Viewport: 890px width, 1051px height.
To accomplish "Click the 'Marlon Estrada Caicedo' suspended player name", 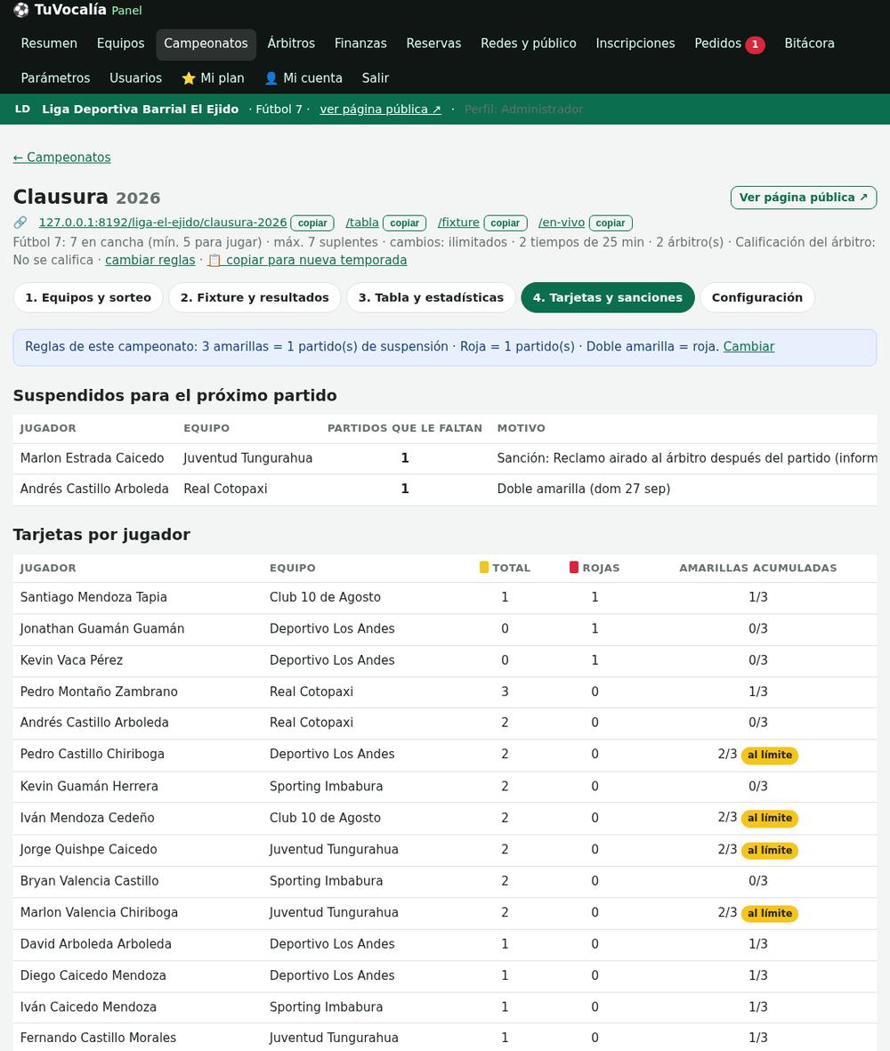I will [x=92, y=457].
